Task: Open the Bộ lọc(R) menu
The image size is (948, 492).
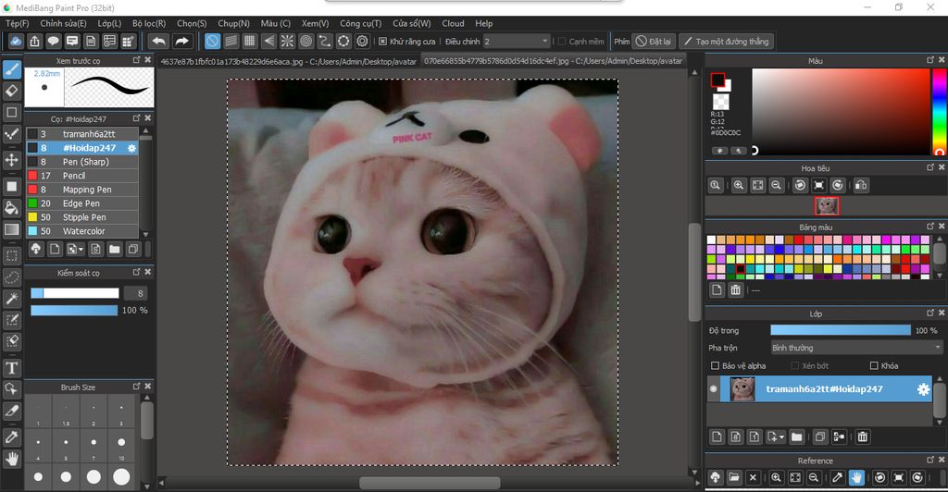Action: (149, 23)
